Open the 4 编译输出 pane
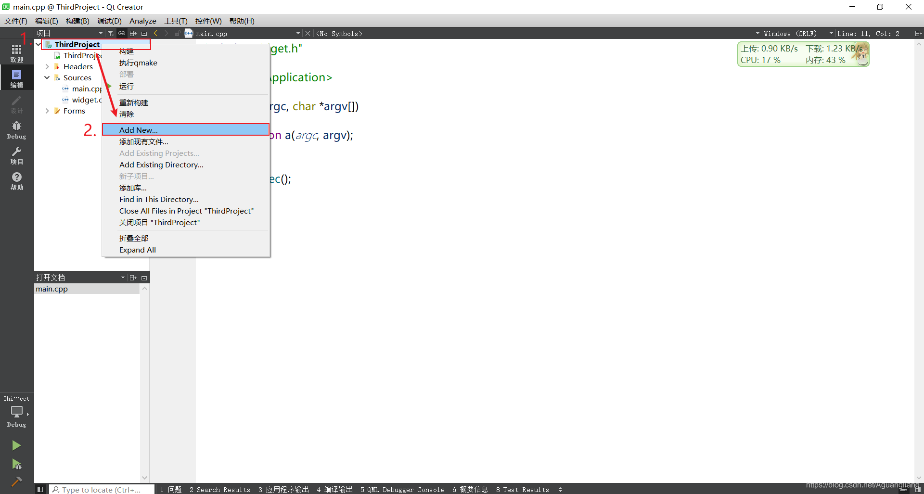Viewport: 924px width, 494px height. pos(334,489)
